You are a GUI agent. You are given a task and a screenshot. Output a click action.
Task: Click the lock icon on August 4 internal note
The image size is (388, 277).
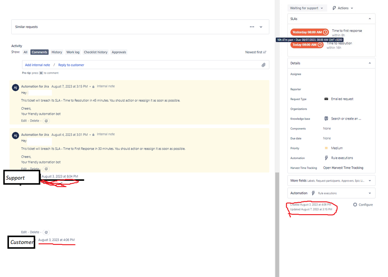click(x=93, y=135)
